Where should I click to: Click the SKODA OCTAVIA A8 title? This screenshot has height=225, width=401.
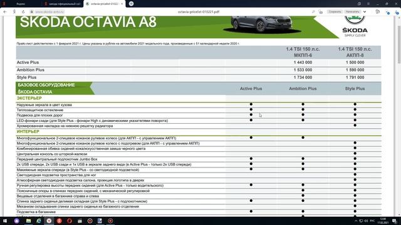pos(88,22)
